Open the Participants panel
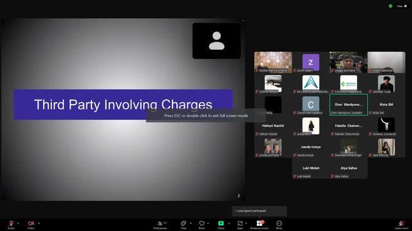The image size is (412, 231). (x=160, y=225)
